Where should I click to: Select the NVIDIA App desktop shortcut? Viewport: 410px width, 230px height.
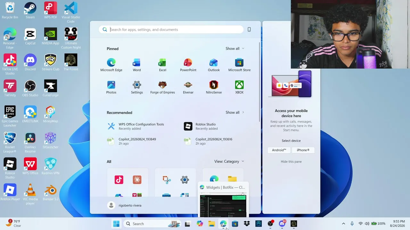coord(50,36)
